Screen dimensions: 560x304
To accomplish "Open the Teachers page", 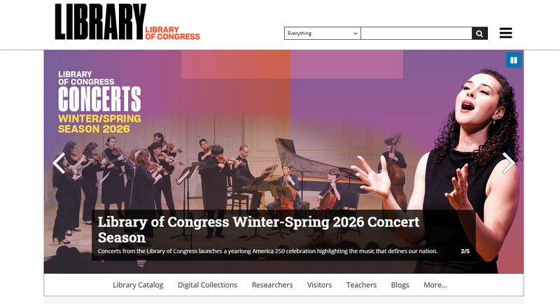I will point(361,285).
